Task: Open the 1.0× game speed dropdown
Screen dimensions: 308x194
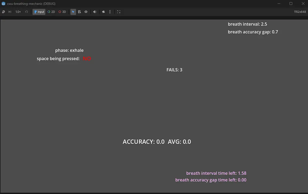Action: point(18,12)
